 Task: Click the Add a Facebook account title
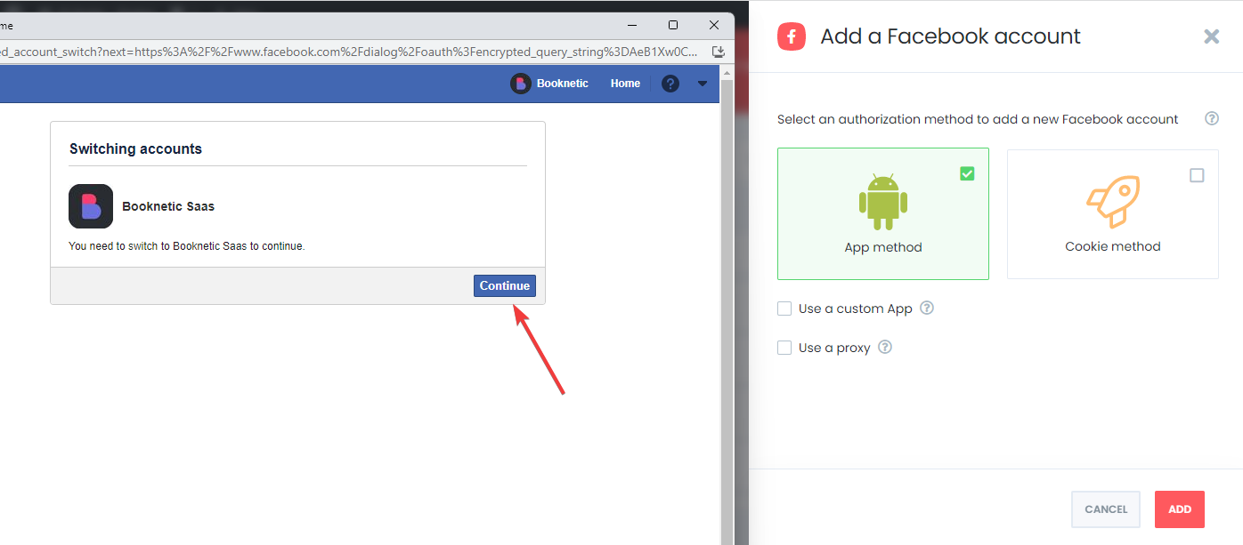coord(950,36)
